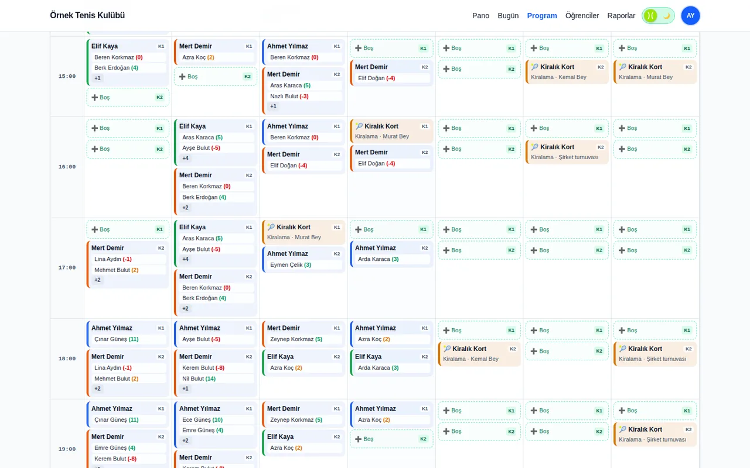Click the Örnek Tenis Kulübü title
Image resolution: width=750 pixels, height=468 pixels.
(x=87, y=15)
